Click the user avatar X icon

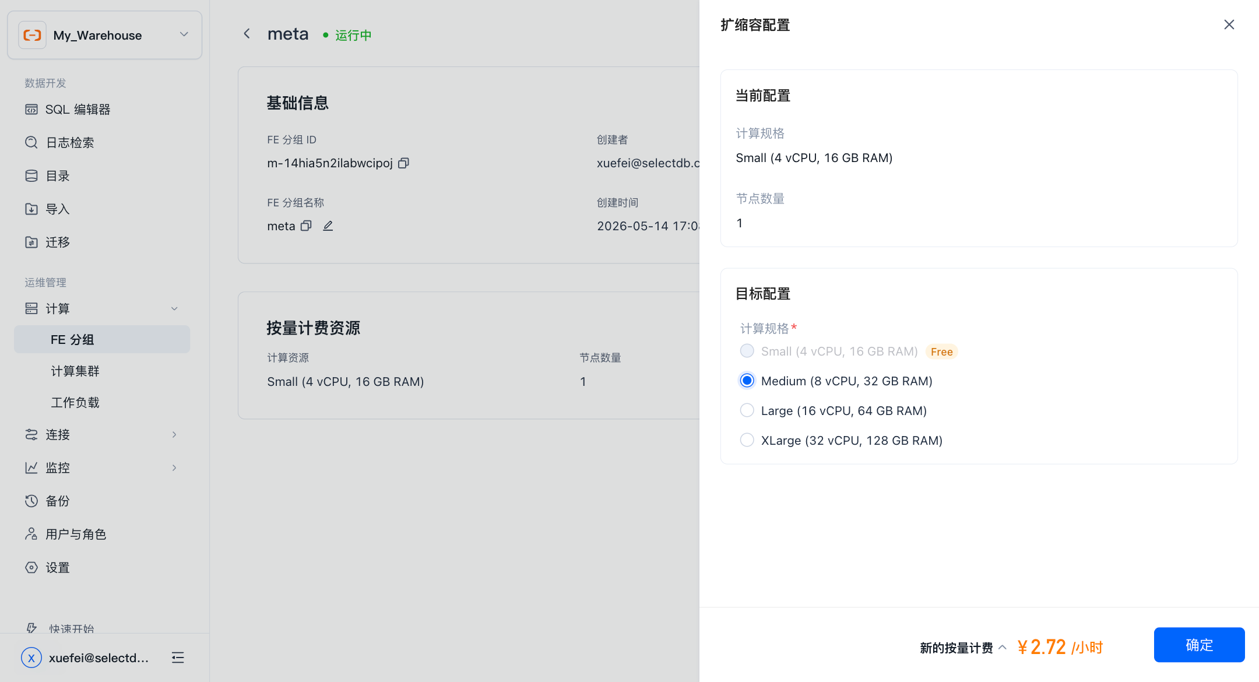coord(31,658)
